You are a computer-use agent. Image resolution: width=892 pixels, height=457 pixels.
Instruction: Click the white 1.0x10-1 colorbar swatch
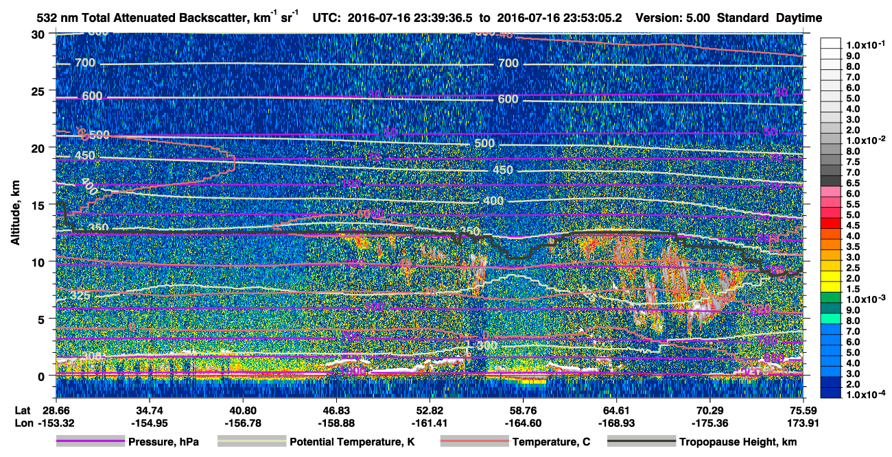(830, 44)
